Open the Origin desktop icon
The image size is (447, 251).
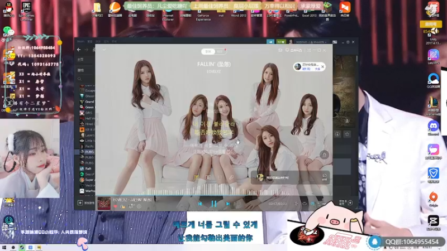click(434, 199)
